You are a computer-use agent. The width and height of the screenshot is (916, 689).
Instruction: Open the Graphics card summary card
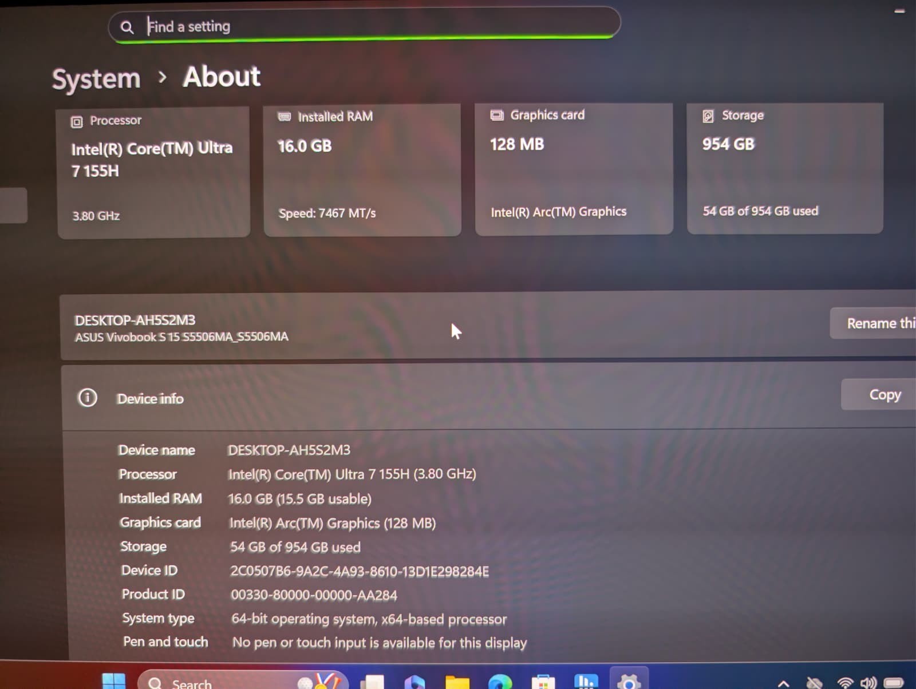pos(574,169)
